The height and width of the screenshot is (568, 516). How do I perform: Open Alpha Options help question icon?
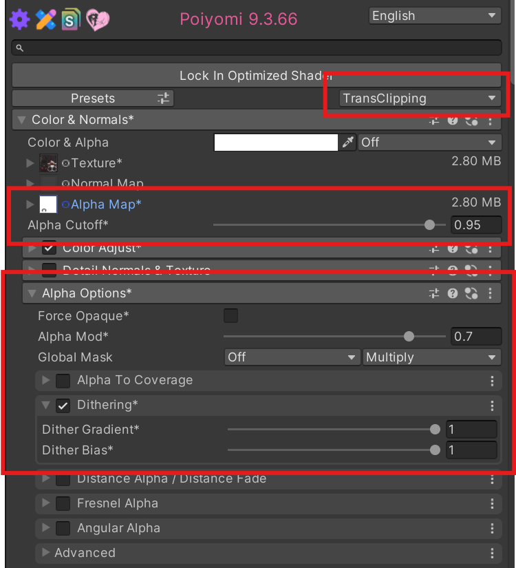click(x=452, y=293)
